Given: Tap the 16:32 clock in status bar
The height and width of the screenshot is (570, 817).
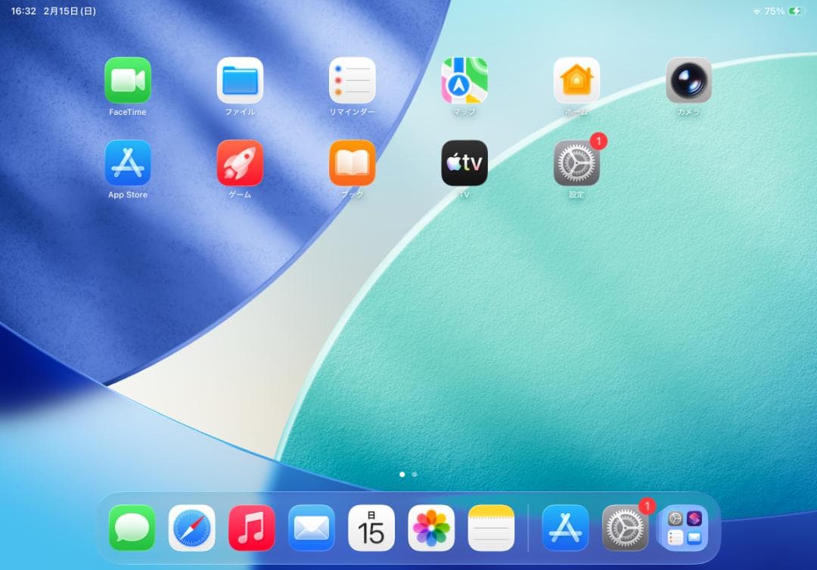Looking at the screenshot, I should pos(23,11).
